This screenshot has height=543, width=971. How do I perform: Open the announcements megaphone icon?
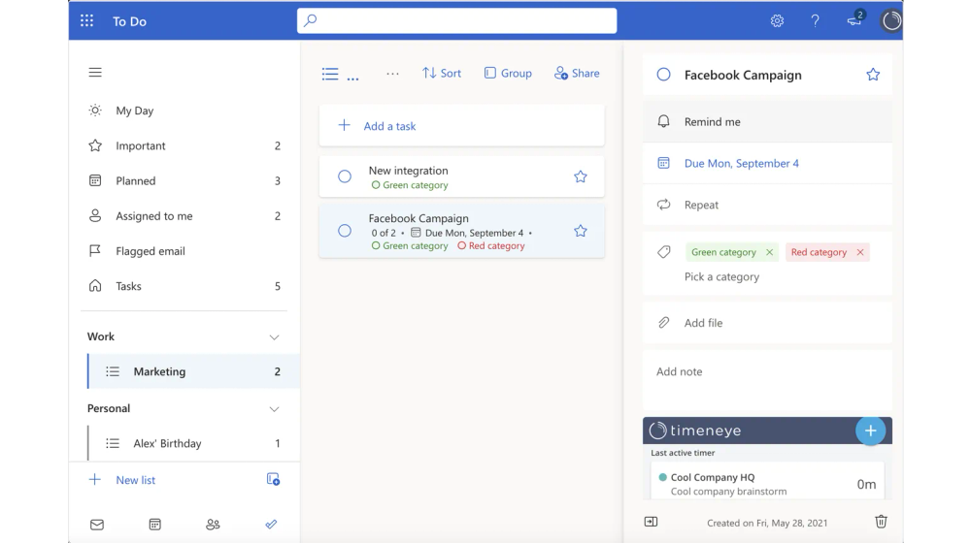click(x=854, y=19)
